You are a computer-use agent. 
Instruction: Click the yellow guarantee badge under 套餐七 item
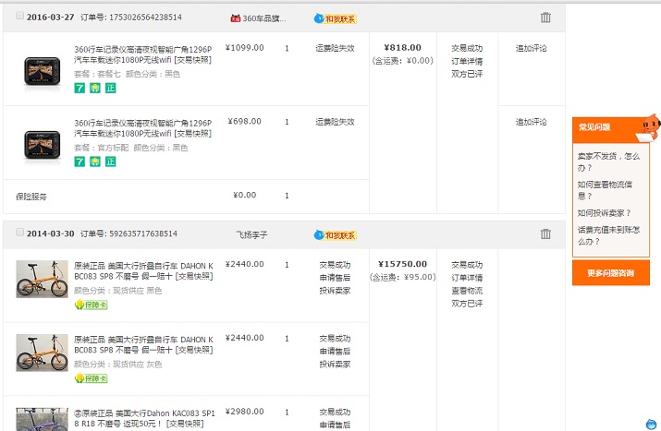pyautogui.click(x=95, y=88)
